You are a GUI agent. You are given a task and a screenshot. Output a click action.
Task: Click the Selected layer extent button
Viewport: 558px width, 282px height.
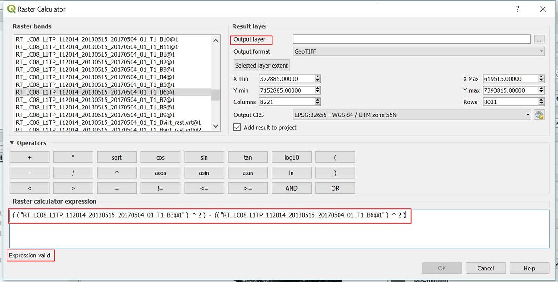tap(261, 65)
